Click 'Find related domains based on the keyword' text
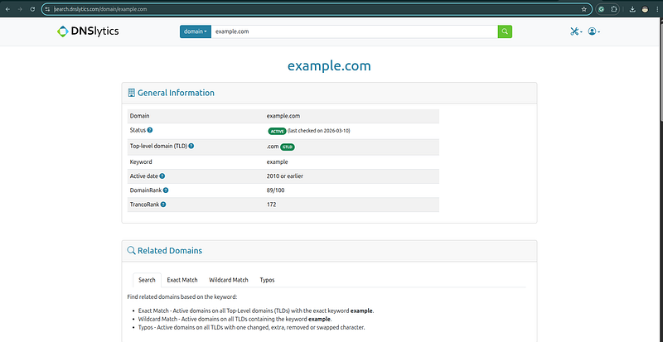The image size is (663, 342). click(x=182, y=296)
